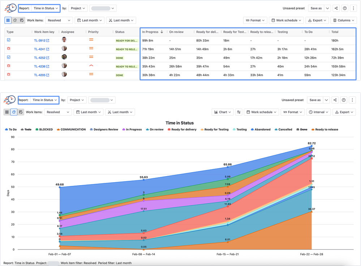Sort by Assignee column header
Viewport: 361px width, 266px height.
pos(68,32)
